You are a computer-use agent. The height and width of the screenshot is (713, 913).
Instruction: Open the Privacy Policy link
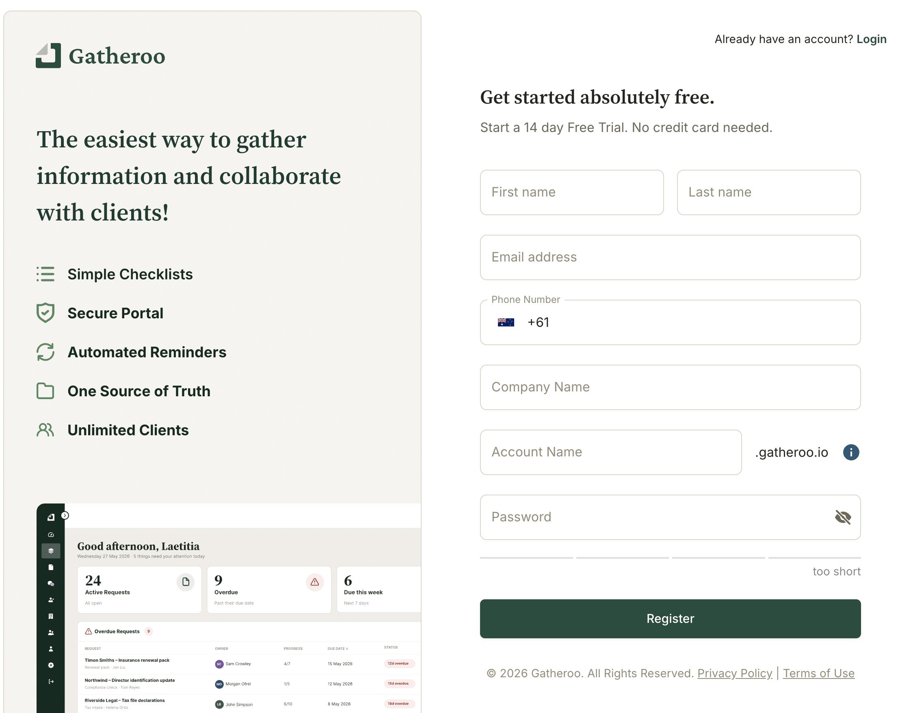tap(734, 673)
